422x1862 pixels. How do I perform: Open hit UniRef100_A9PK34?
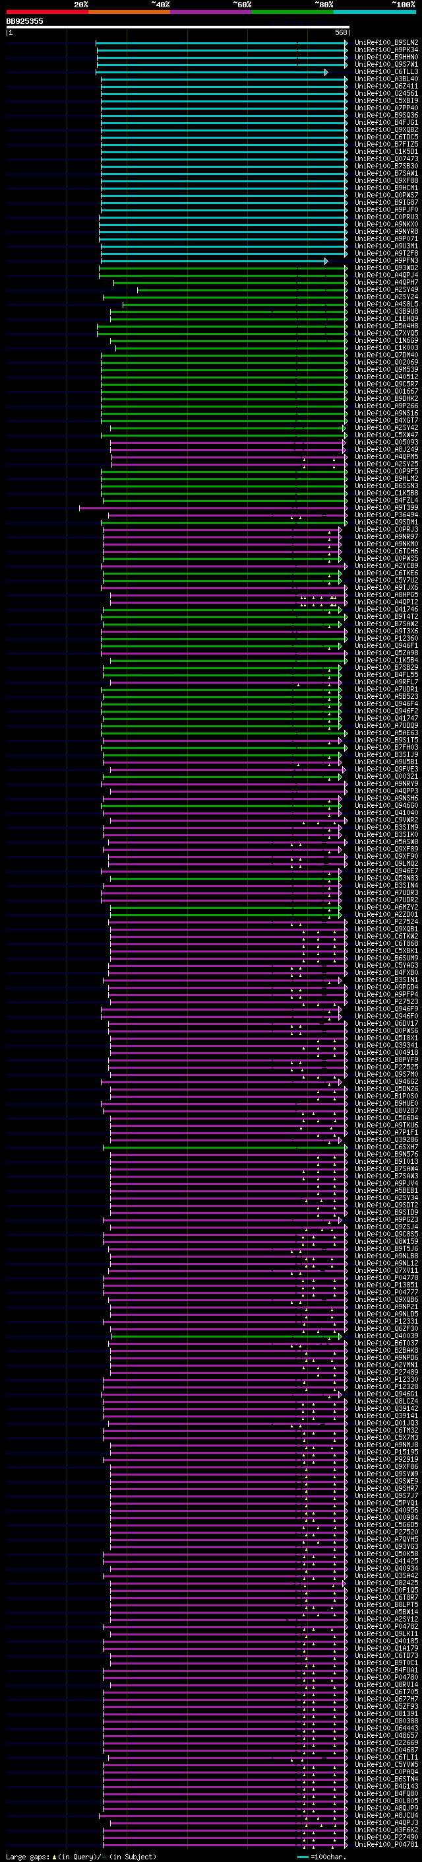(x=386, y=50)
